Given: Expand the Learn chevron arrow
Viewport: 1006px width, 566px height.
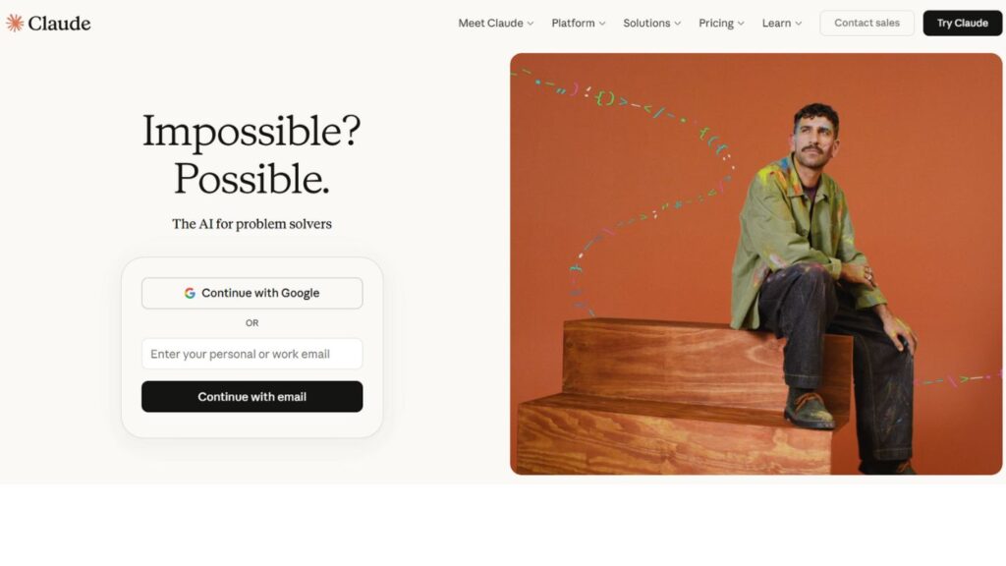Looking at the screenshot, I should (799, 24).
